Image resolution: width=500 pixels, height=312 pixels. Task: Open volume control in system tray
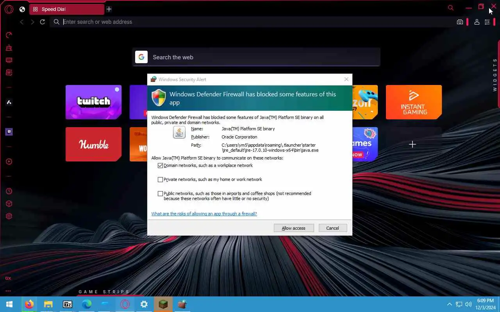468,304
